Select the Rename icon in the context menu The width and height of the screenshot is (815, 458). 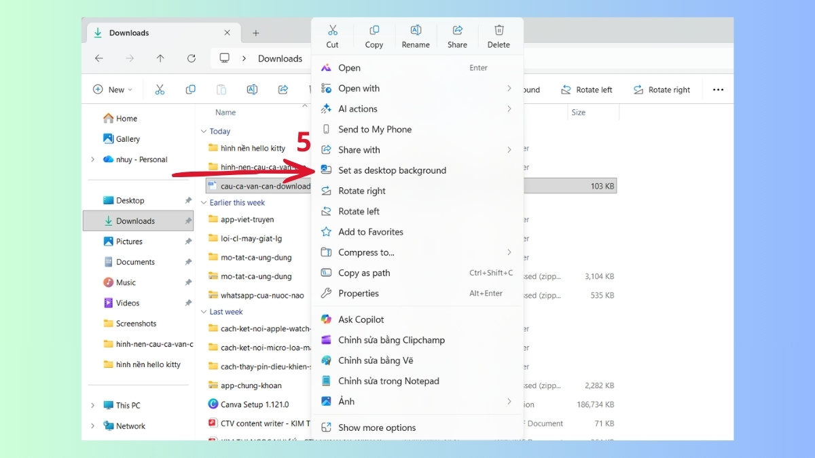pos(416,30)
